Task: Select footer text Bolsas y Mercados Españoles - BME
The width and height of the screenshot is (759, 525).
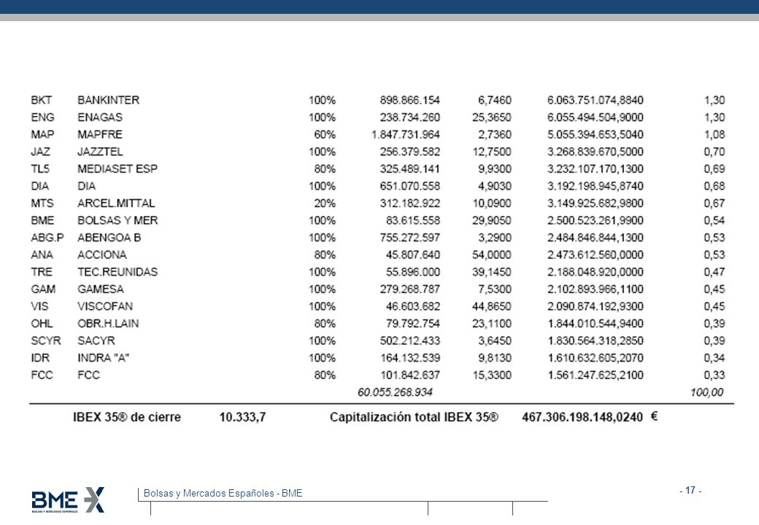Action: 223,493
